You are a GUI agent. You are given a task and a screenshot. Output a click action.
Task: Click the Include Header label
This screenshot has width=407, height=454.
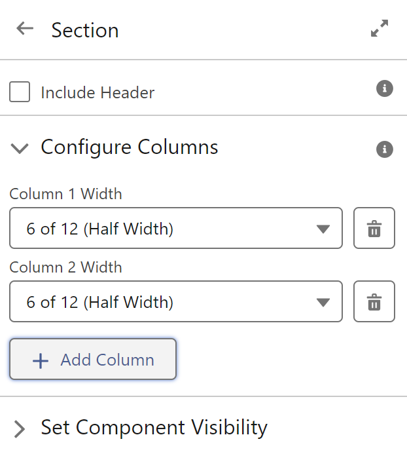(97, 92)
